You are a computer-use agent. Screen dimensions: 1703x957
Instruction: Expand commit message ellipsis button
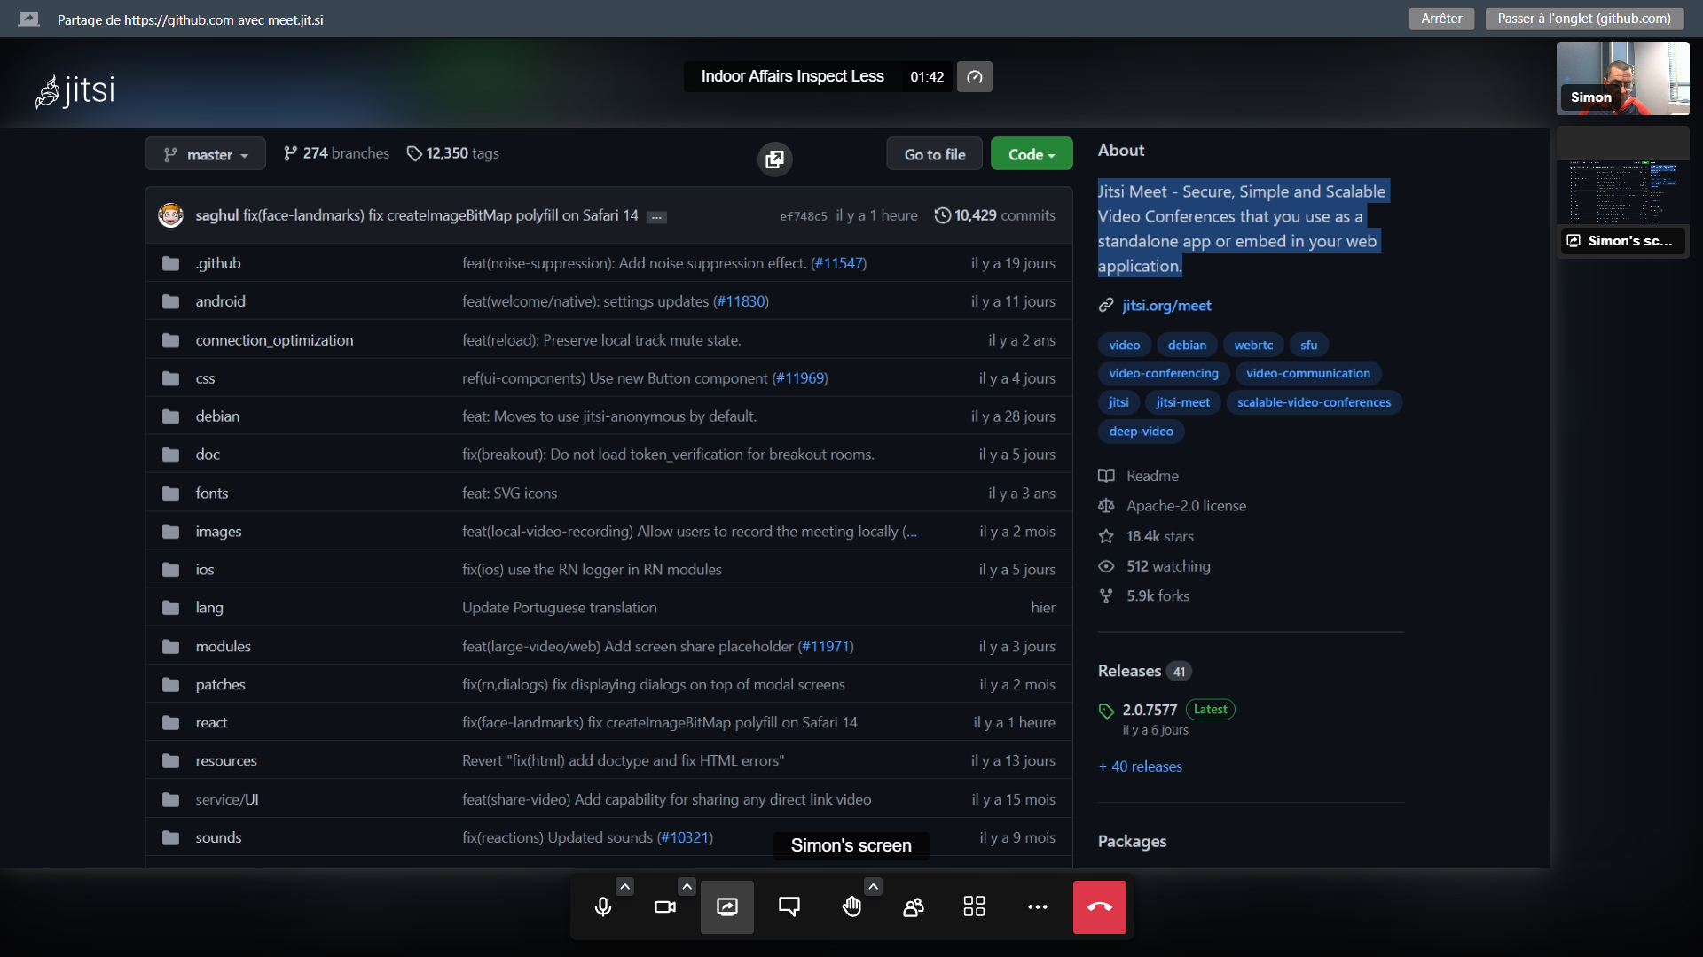(656, 217)
